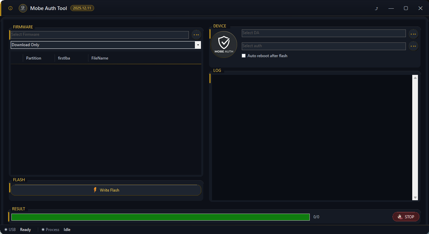Image resolution: width=429 pixels, height=234 pixels.
Task: Click the Partition column header
Action: pyautogui.click(x=34, y=58)
